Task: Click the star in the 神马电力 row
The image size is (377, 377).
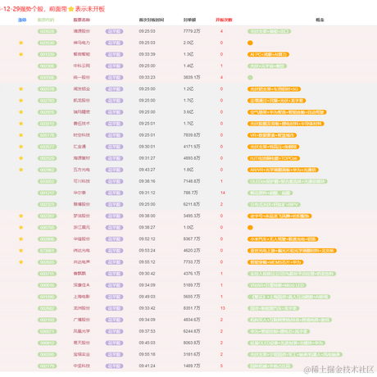Action: coord(21,43)
